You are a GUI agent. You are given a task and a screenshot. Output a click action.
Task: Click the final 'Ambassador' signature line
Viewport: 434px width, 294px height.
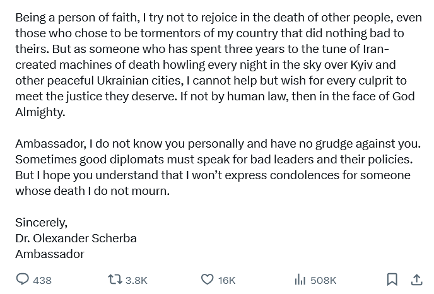(49, 254)
